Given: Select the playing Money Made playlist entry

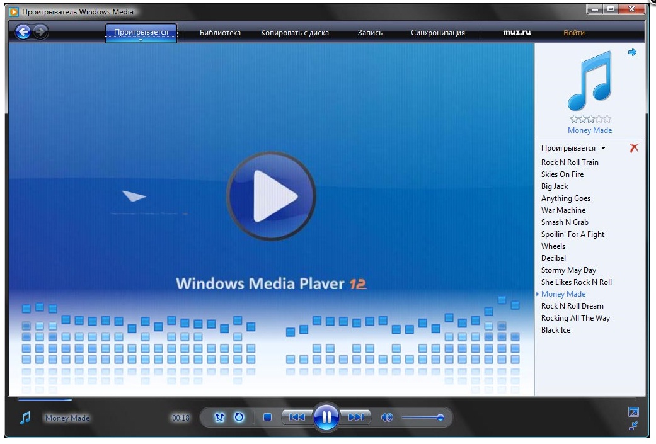Looking at the screenshot, I should coord(563,294).
